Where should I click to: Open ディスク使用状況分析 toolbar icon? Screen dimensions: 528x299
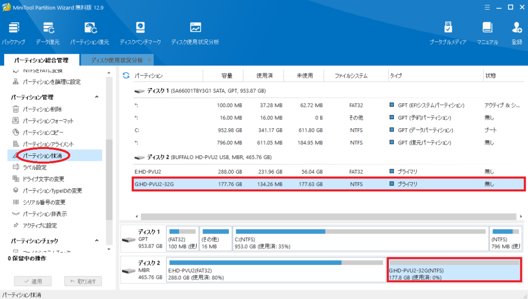pyautogui.click(x=195, y=34)
